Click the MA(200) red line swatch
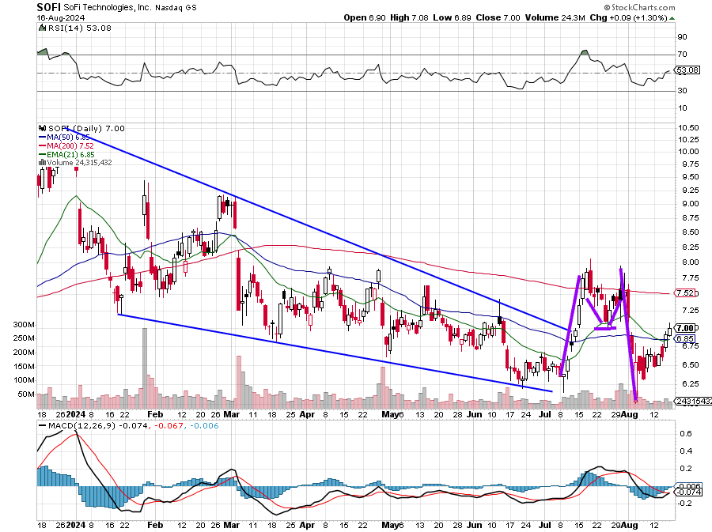 tap(42, 145)
